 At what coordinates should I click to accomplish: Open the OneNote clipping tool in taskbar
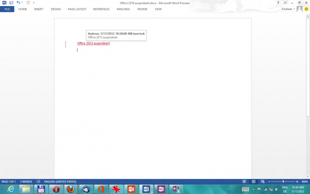tap(176, 189)
